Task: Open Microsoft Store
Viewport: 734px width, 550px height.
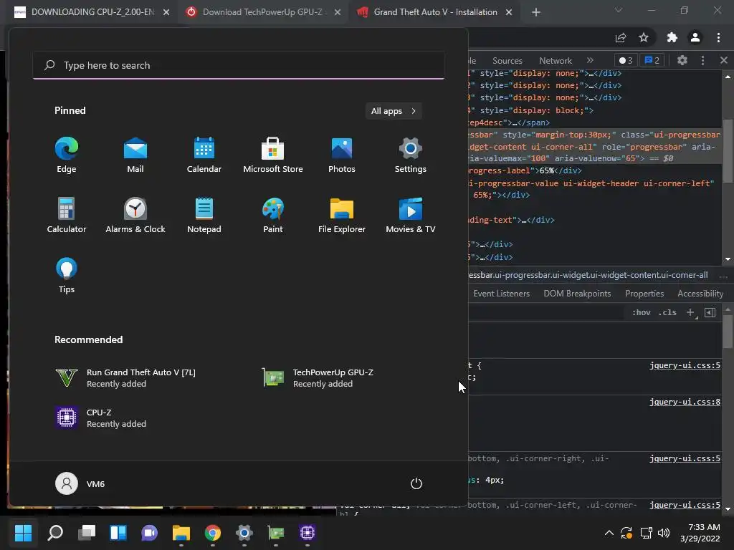Action: point(273,155)
